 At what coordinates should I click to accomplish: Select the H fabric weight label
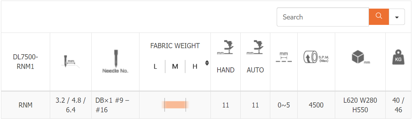click(195, 67)
